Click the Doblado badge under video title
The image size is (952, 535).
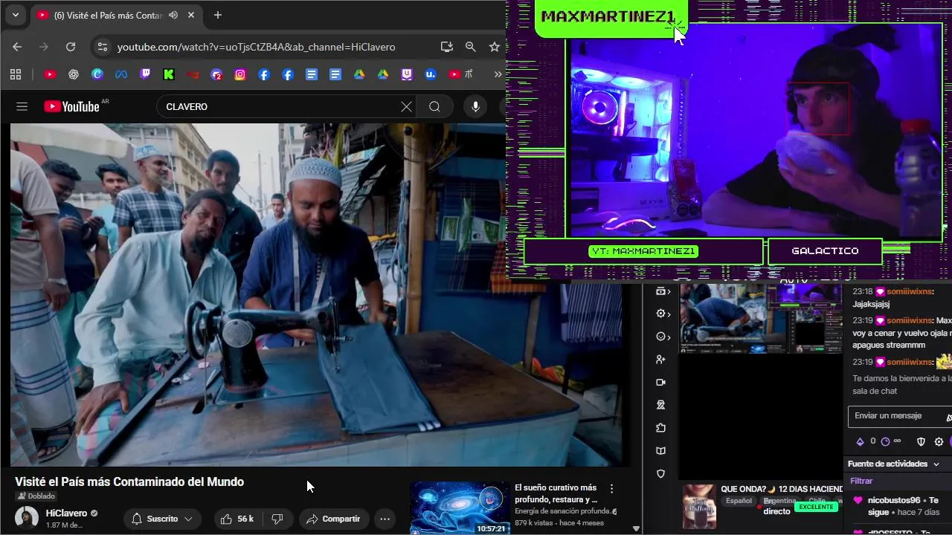tap(36, 496)
